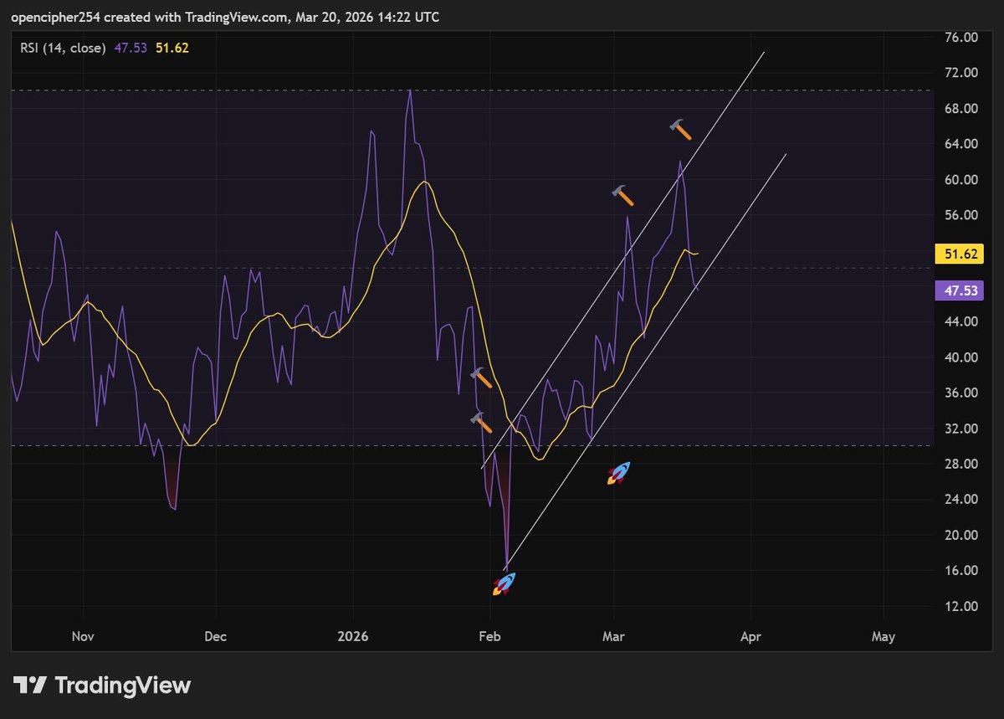Click the 44.00 scale label

click(x=960, y=321)
